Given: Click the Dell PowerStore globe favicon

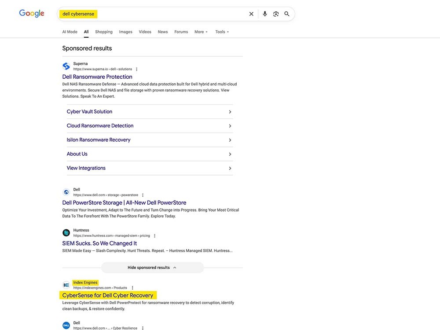Looking at the screenshot, I should tap(66, 192).
